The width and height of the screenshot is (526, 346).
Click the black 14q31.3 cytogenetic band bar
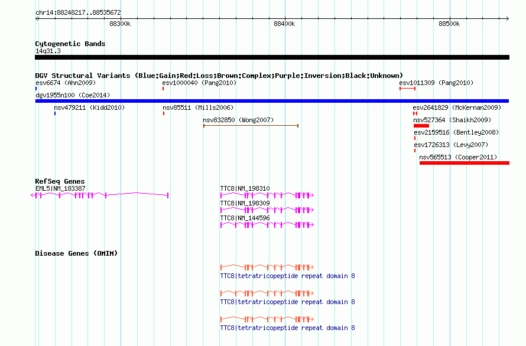[x=272, y=57]
